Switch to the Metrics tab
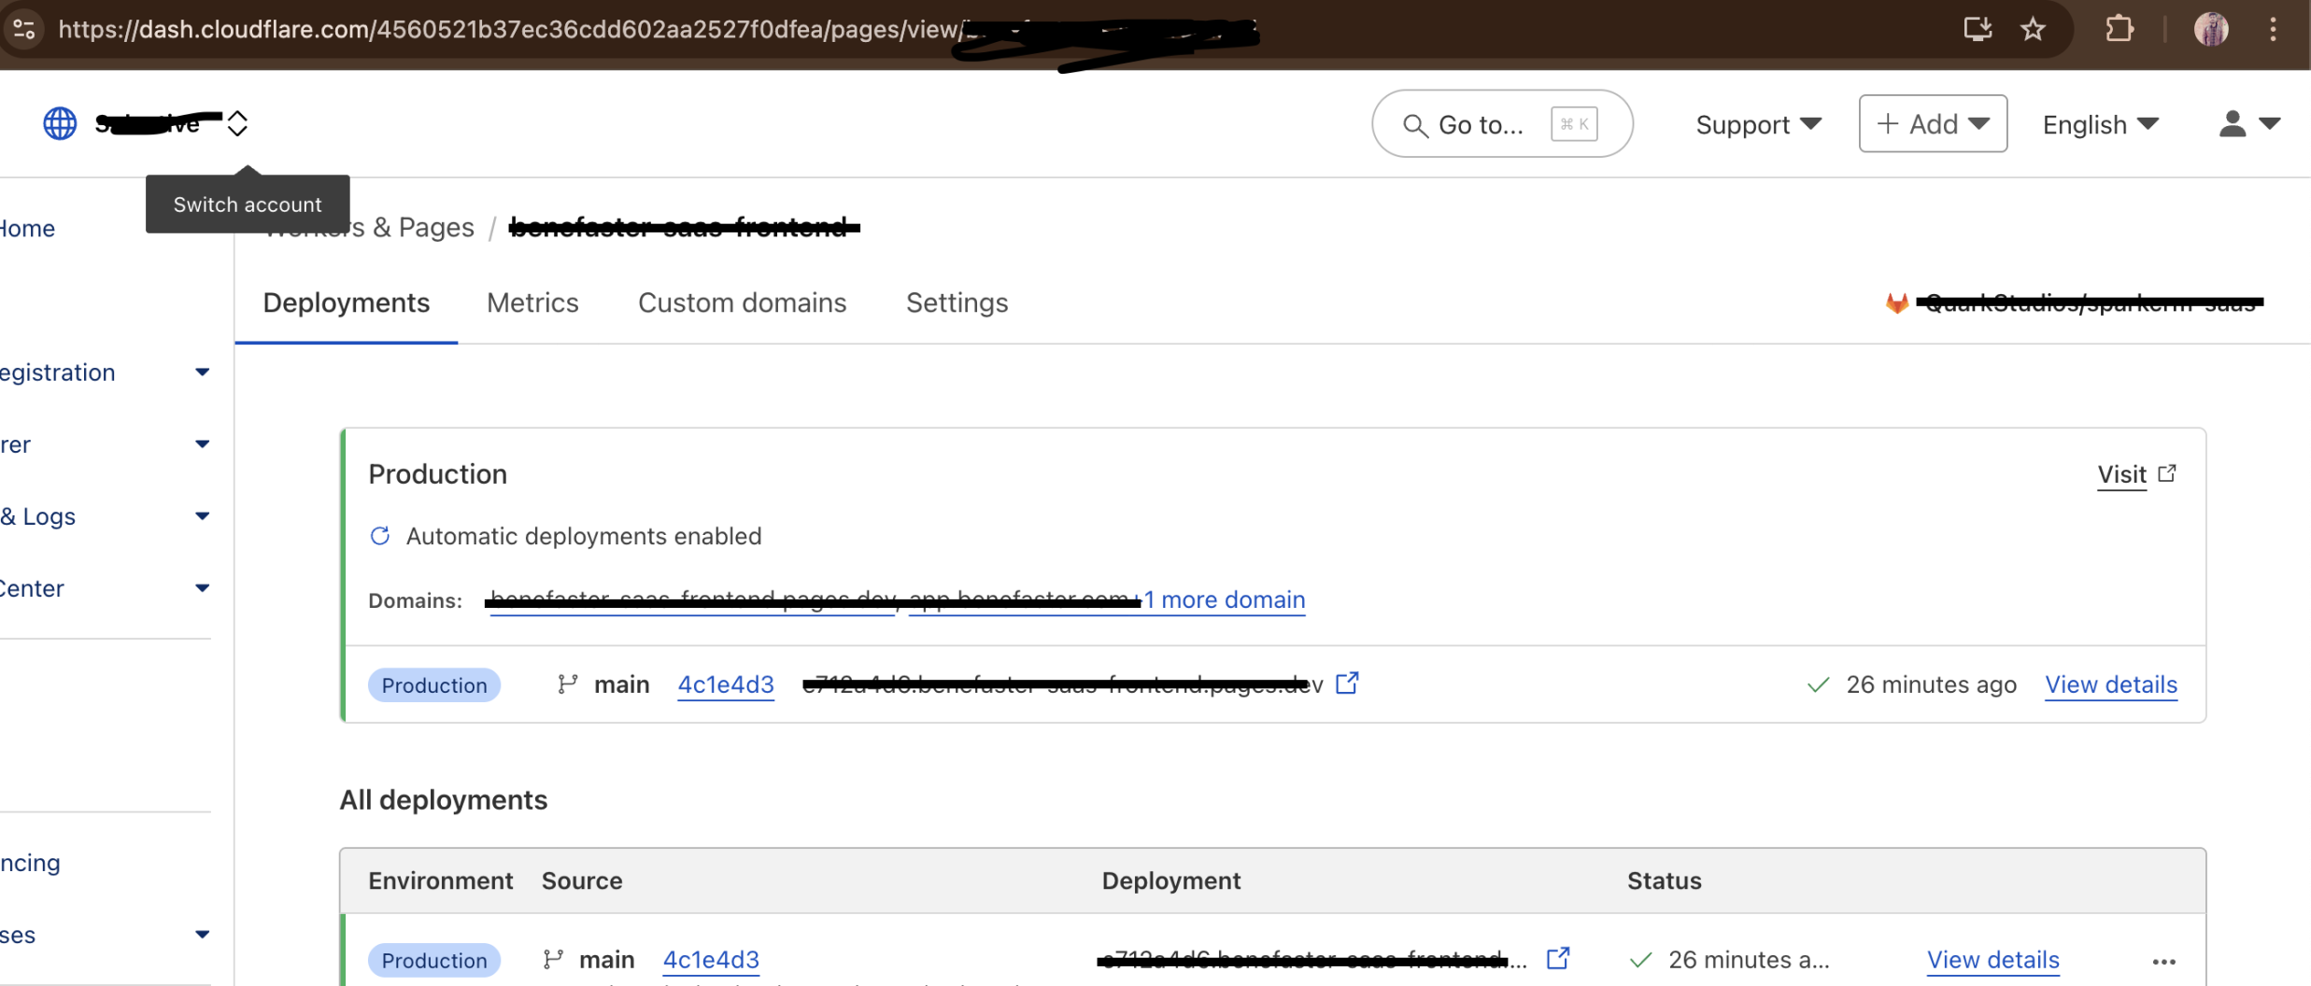 tap(532, 303)
